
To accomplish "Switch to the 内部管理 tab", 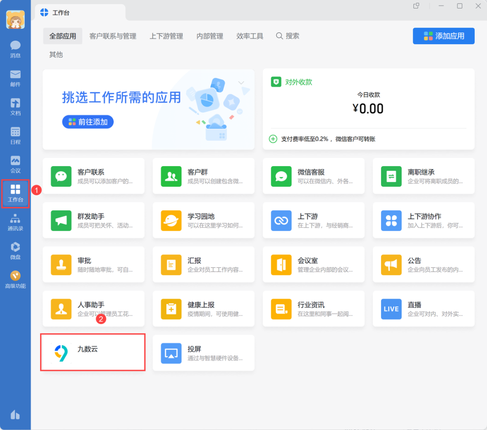I will coord(210,36).
